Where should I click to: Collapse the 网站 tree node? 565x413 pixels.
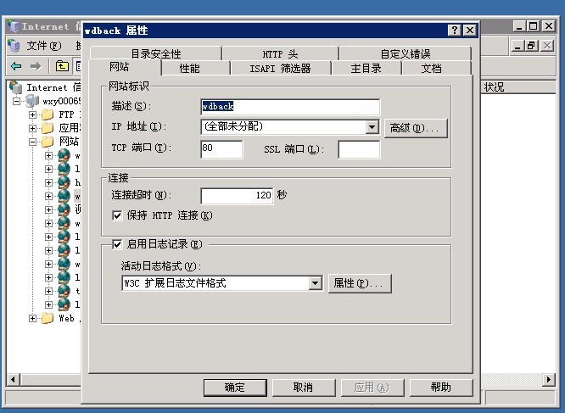pyautogui.click(x=32, y=142)
